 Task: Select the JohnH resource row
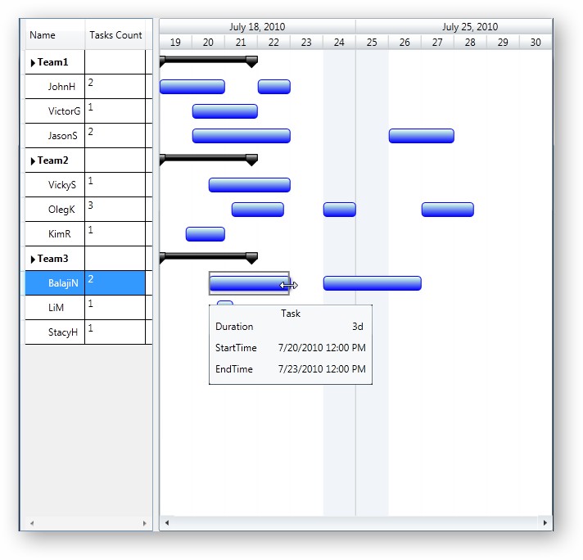tap(61, 87)
